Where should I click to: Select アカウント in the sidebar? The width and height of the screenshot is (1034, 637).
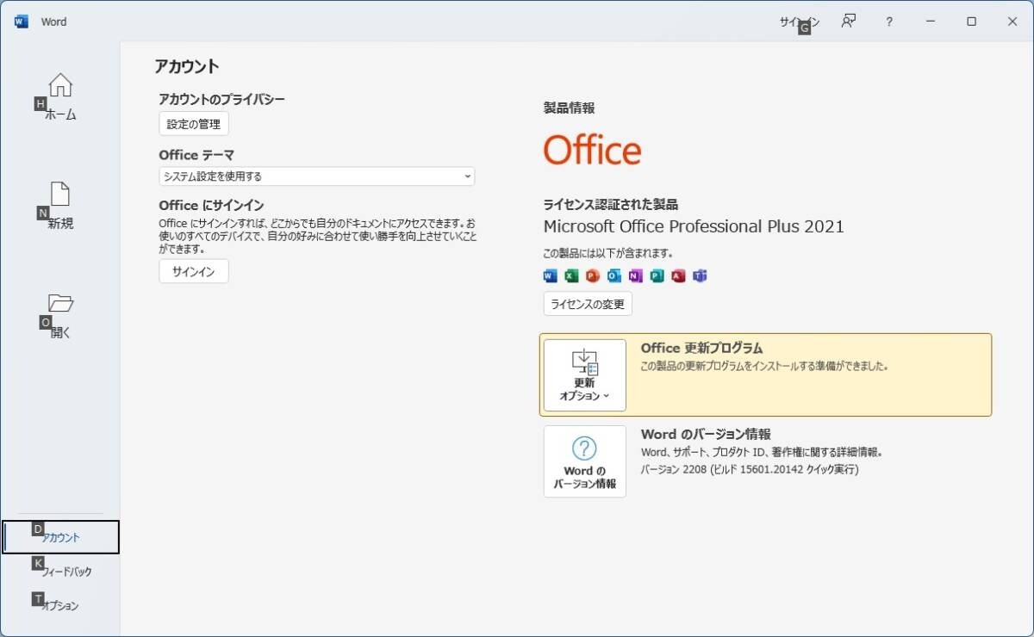[60, 537]
